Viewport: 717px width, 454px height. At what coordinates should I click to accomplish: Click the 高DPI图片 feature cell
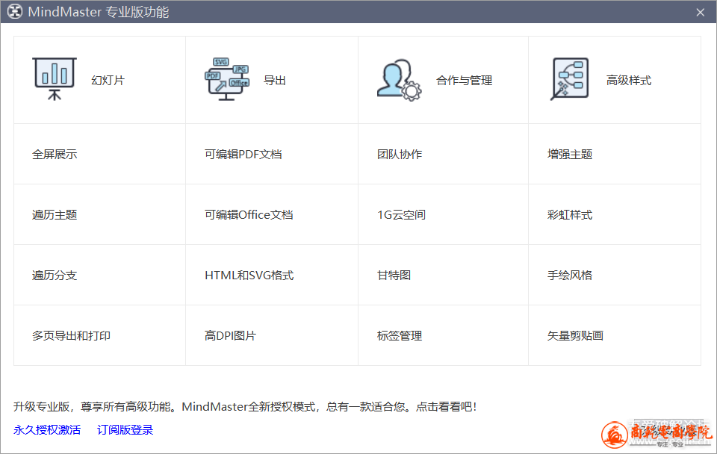pos(272,335)
